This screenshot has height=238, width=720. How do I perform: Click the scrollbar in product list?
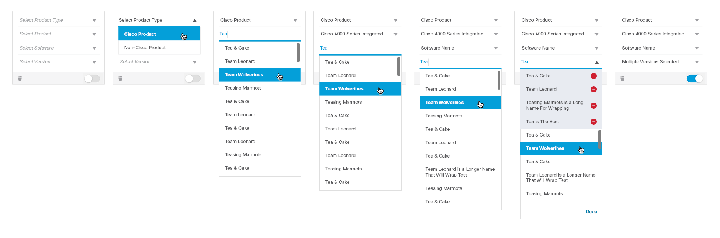[x=298, y=53]
